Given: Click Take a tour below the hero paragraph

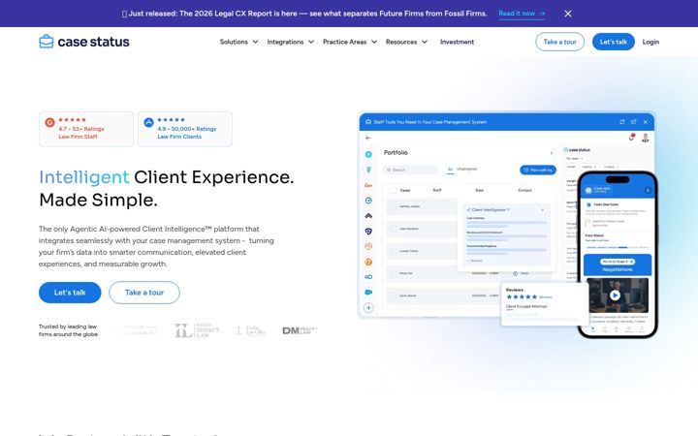Looking at the screenshot, I should pos(144,293).
